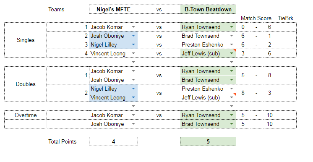Screen dimensions: 313x162
Task: Select the B-Town Beatdown team name cell
Action: tap(208, 9)
